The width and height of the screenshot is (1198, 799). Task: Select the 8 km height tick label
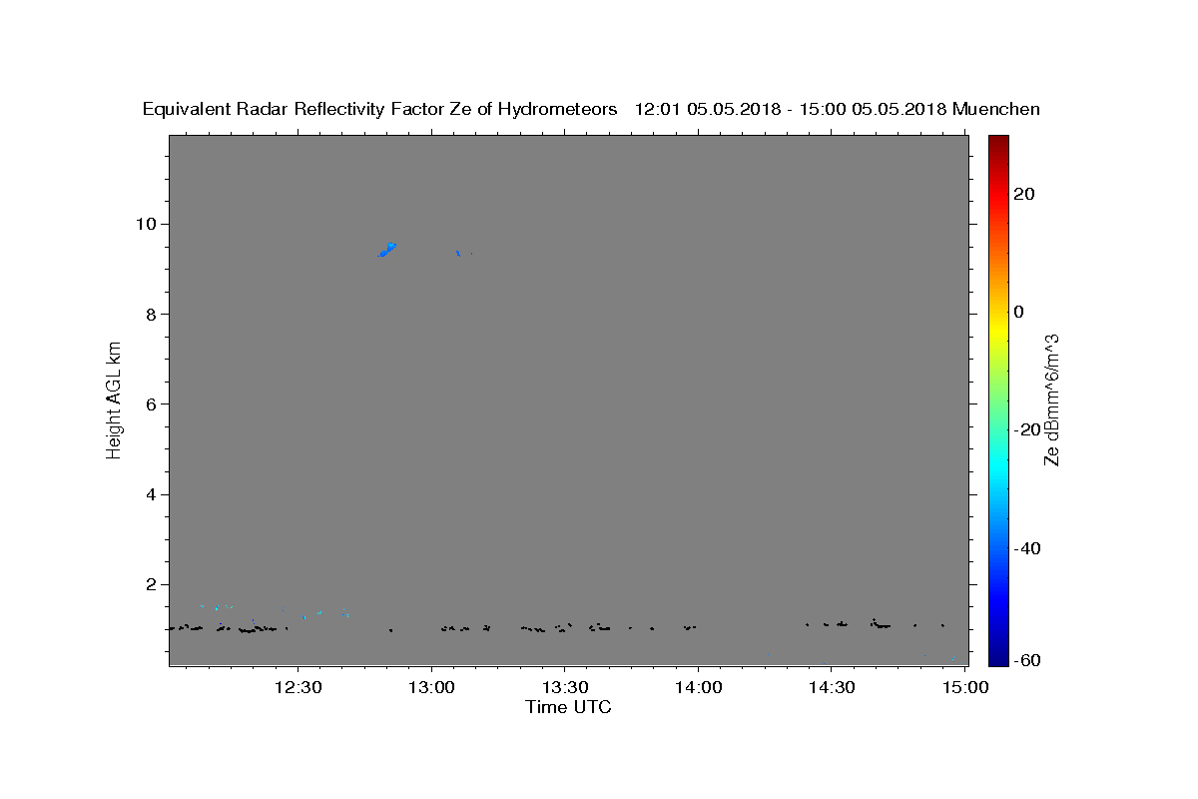point(153,314)
